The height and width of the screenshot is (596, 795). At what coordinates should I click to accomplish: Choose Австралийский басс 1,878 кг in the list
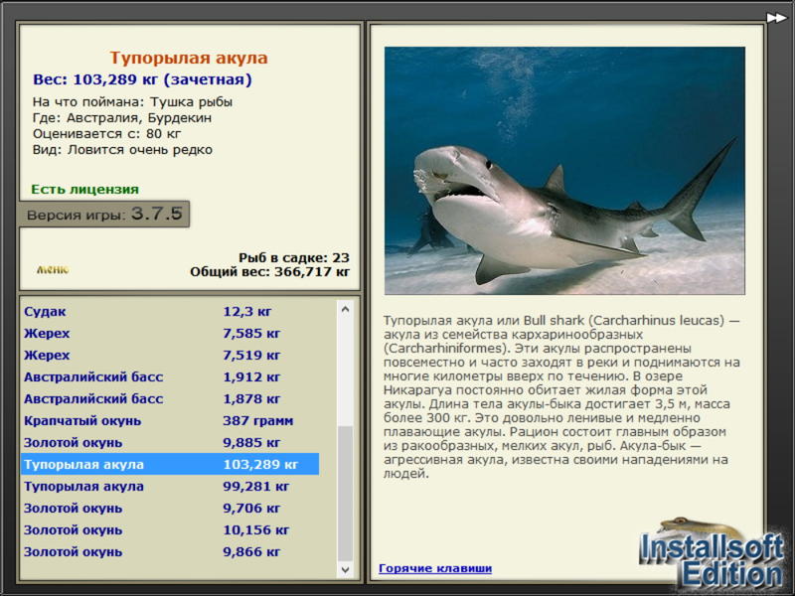tap(170, 398)
